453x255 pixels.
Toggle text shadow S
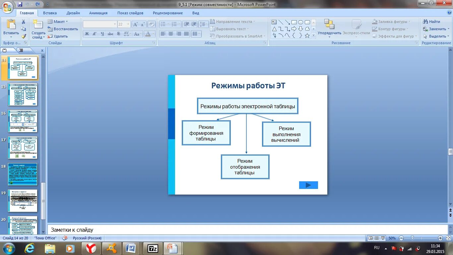click(x=118, y=34)
